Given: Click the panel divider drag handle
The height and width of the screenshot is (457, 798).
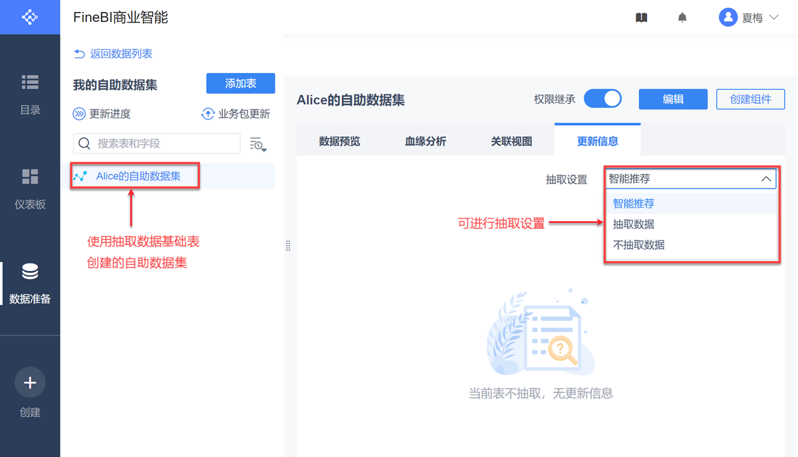Looking at the screenshot, I should click(x=288, y=245).
